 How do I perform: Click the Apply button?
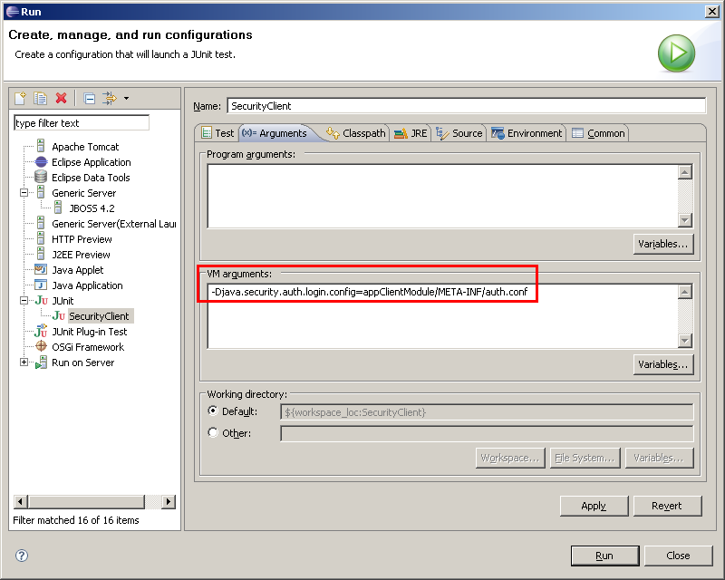(x=594, y=506)
